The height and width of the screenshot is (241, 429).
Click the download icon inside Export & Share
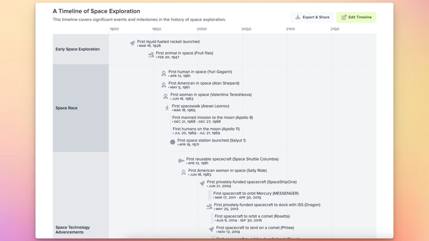(298, 17)
